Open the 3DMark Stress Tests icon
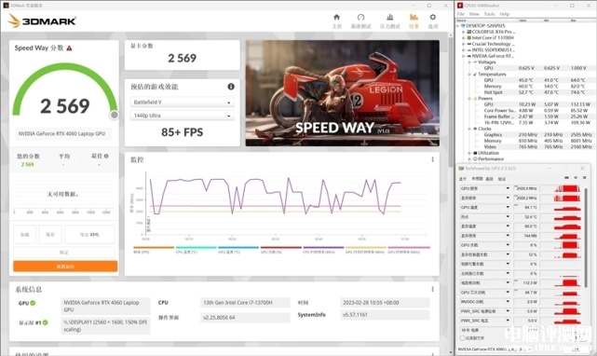Viewport: 597px width, 356px height. pos(390,17)
